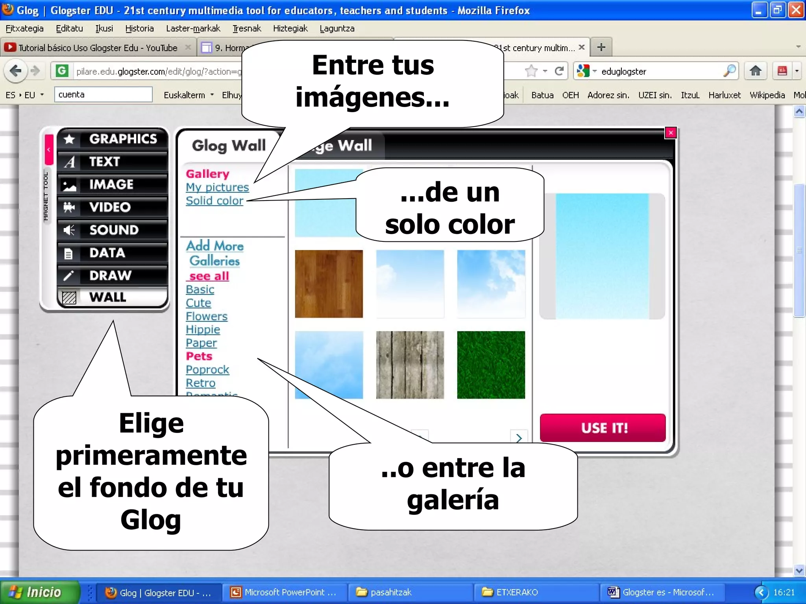Pick the green grass wall thumbnail
Screen dimensions: 806x604
click(491, 365)
